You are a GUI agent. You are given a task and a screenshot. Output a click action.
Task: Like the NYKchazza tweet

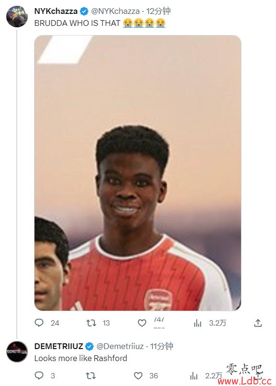[x=142, y=323]
